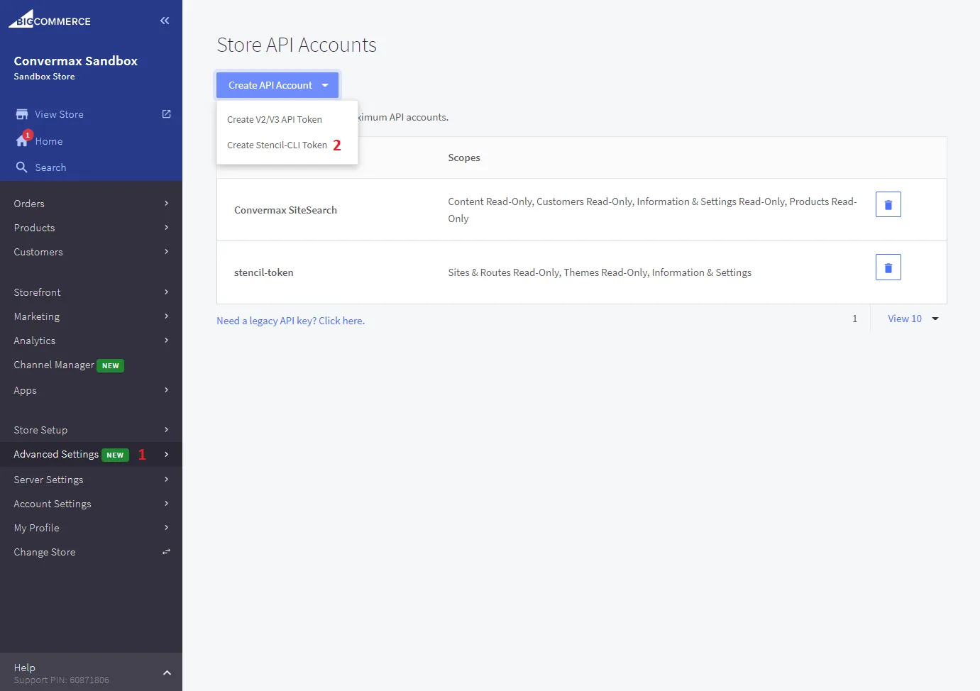Open the Create API Account dropdown
980x691 pixels.
(277, 85)
